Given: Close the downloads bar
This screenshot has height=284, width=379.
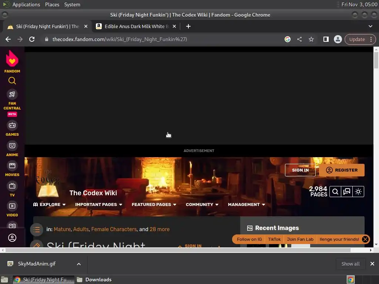Looking at the screenshot, I should pyautogui.click(x=372, y=264).
